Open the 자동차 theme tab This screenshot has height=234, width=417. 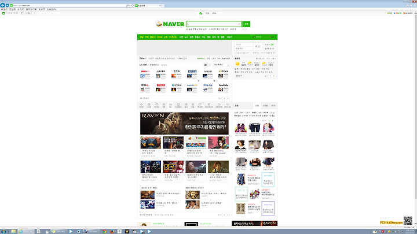point(156,105)
